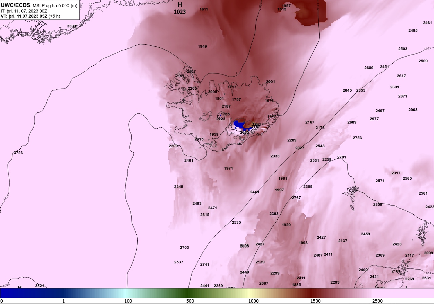Click the 2095 value over Iceland
The height and width of the screenshot is (304, 434).
pos(213,92)
